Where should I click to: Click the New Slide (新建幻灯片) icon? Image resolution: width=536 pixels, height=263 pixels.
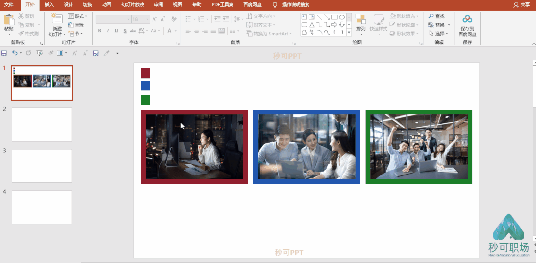(57, 19)
